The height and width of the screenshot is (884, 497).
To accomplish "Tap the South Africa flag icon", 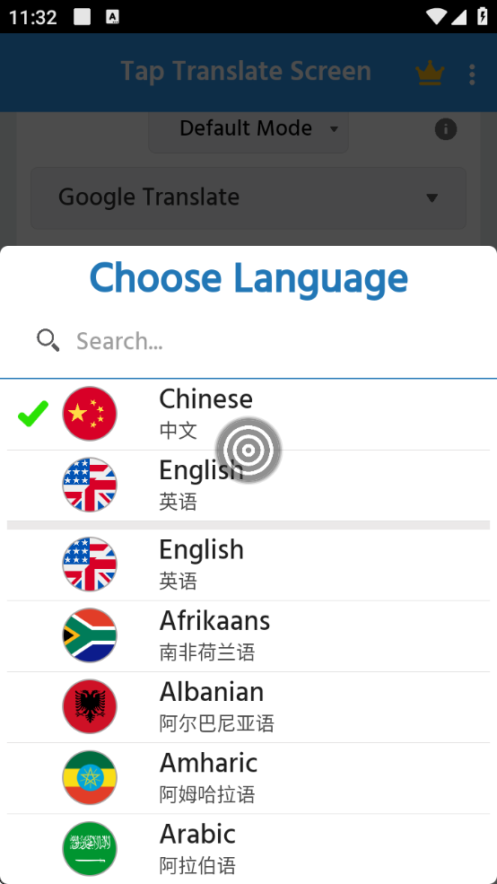I will (x=90, y=635).
